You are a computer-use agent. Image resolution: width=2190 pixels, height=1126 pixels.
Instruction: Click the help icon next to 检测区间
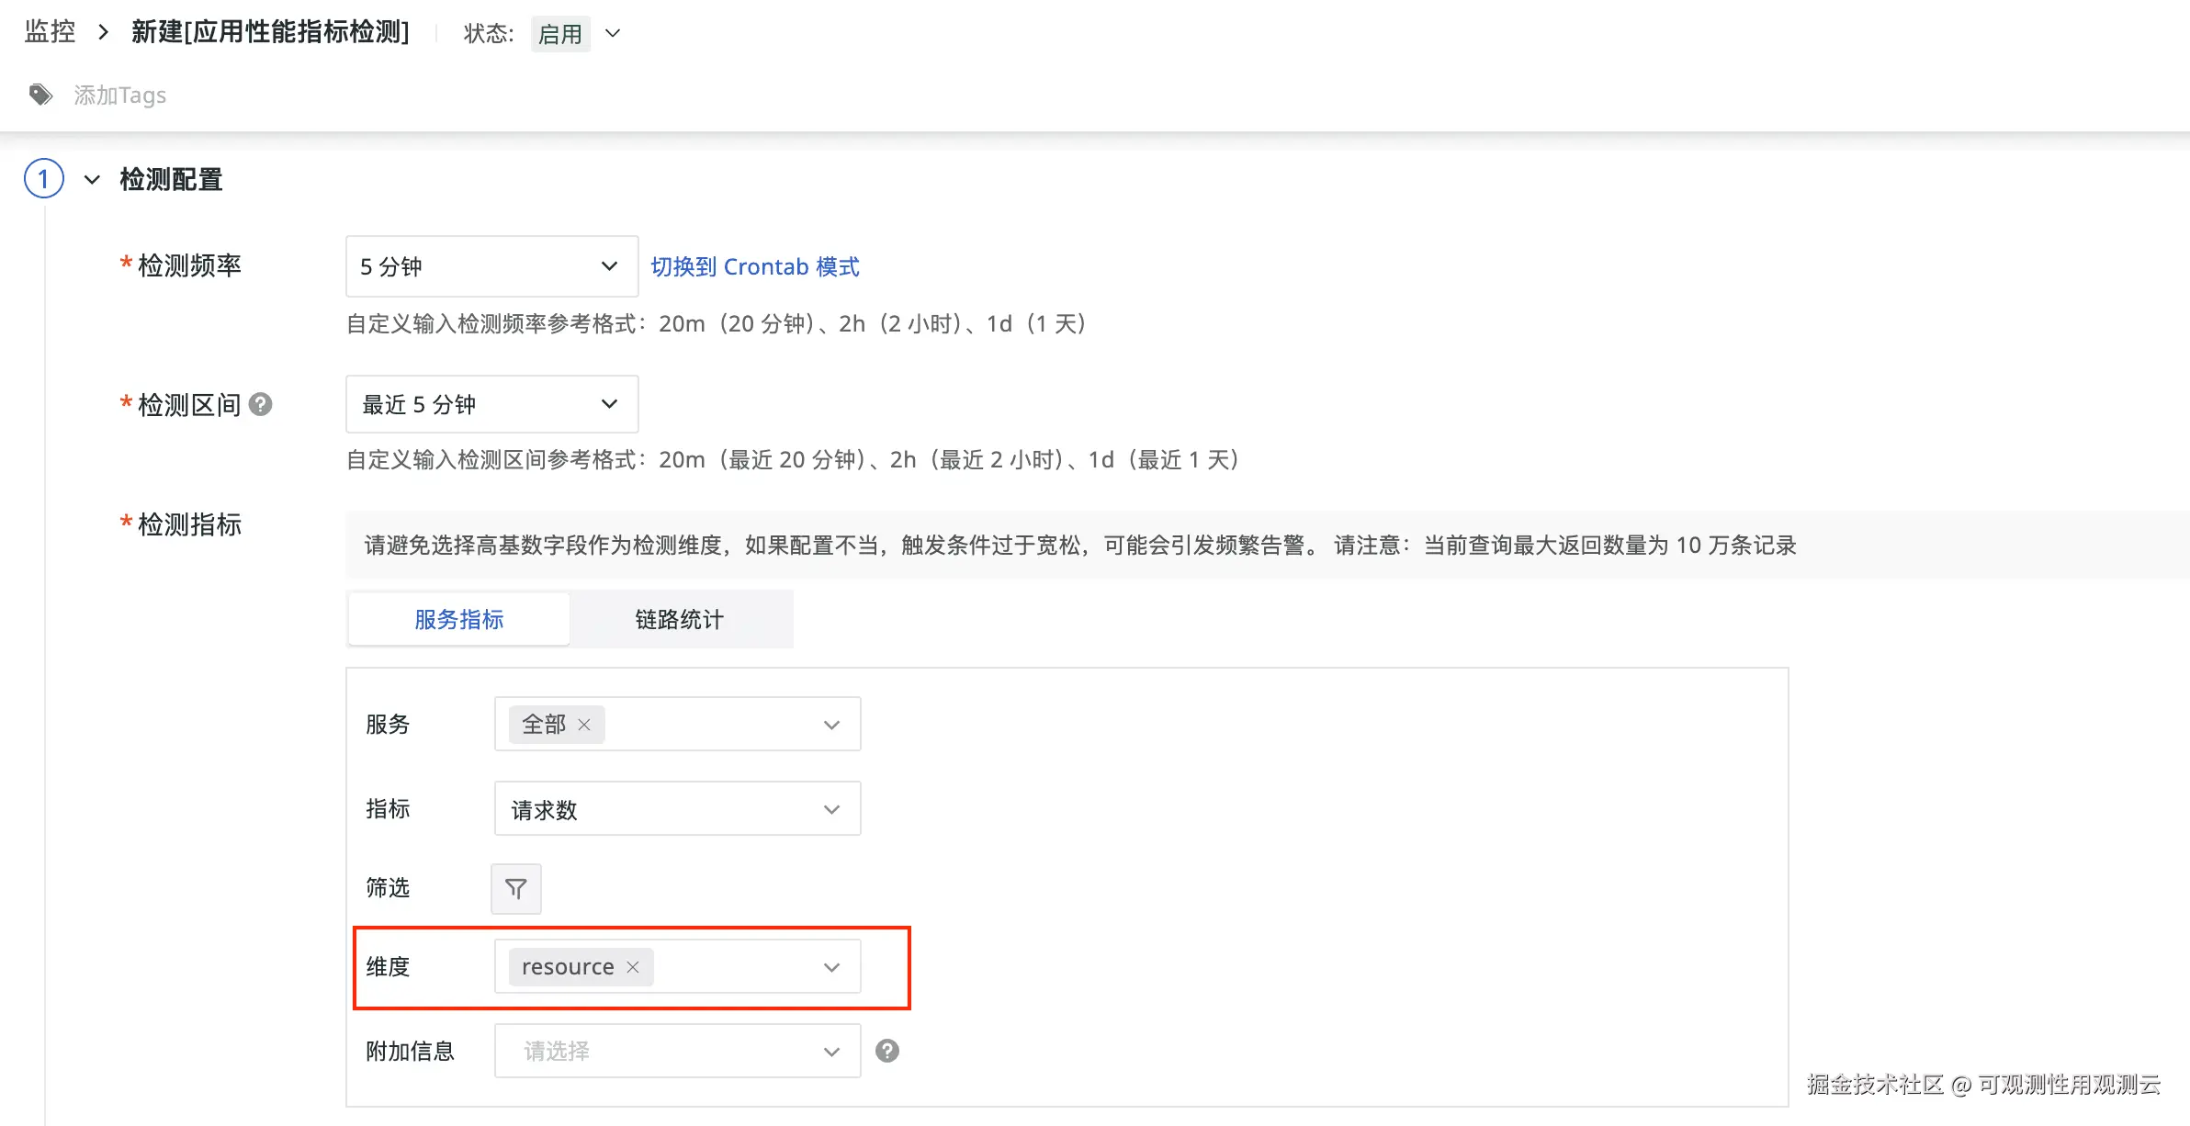pyautogui.click(x=261, y=404)
